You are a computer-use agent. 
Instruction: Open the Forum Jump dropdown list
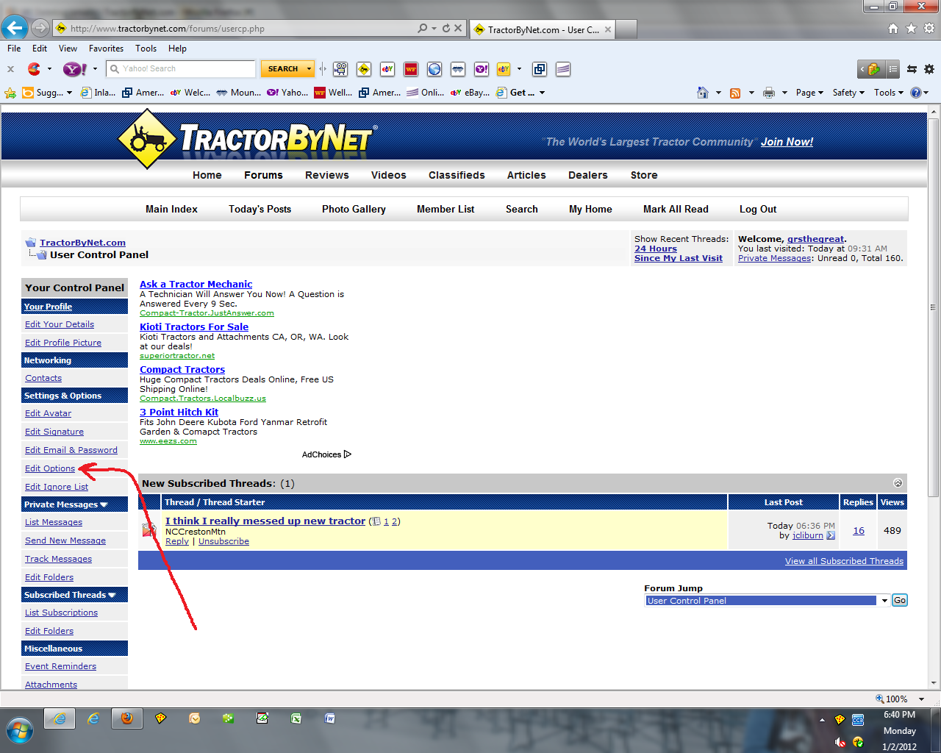(x=884, y=601)
